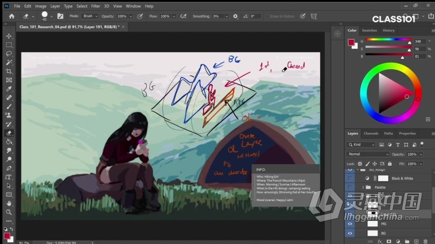The width and height of the screenshot is (435, 244).
Task: Toggle symmetry paint butterfly icon
Action: pos(314,16)
